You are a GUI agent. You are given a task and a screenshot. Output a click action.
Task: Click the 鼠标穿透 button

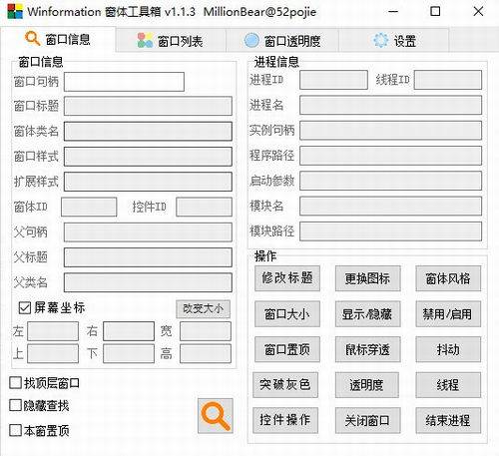click(367, 349)
